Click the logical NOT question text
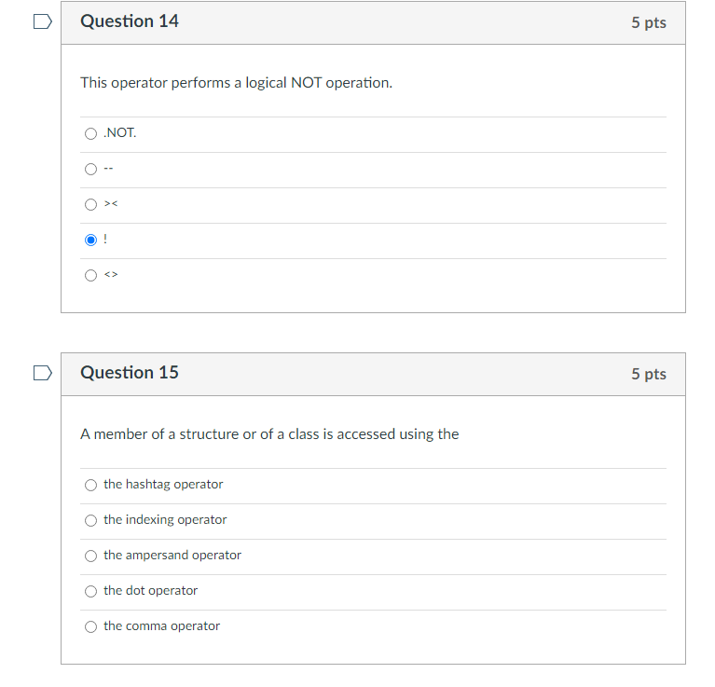The height and width of the screenshot is (687, 715). pos(236,83)
